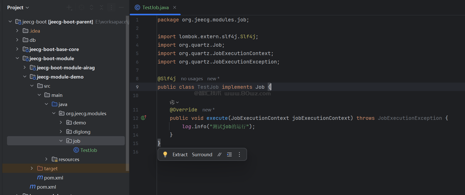Click the log.info string literal
465x195 pixels.
coord(229,126)
